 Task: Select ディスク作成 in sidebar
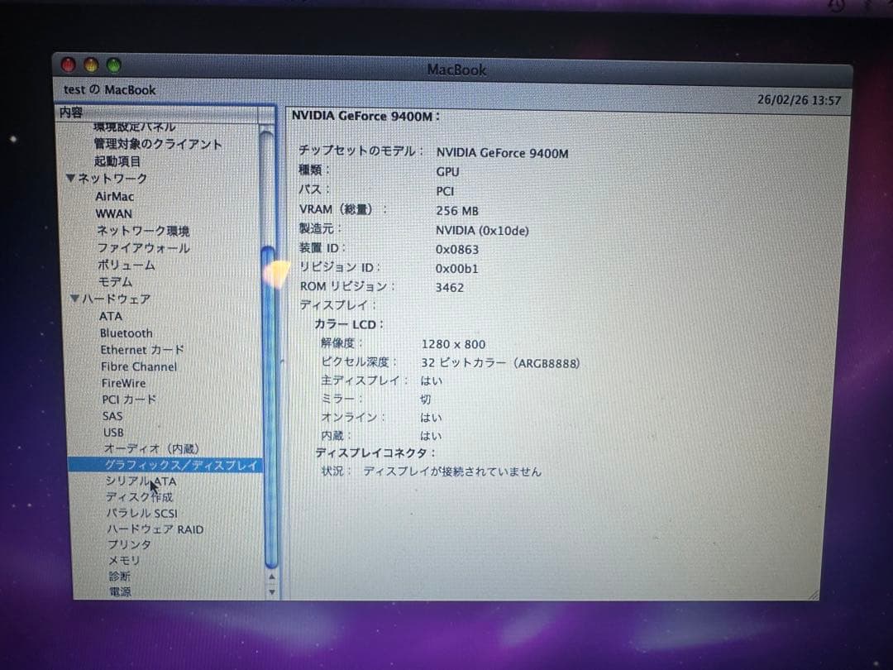pyautogui.click(x=139, y=497)
